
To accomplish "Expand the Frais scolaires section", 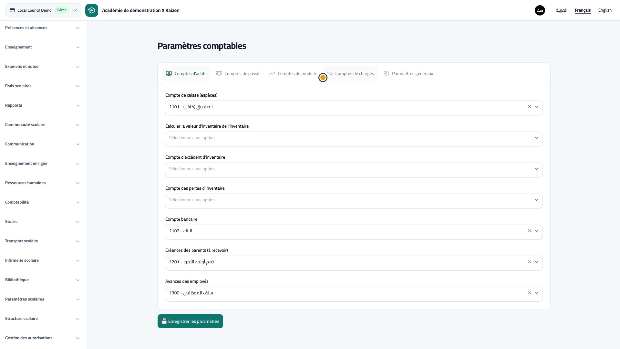I will (x=42, y=86).
